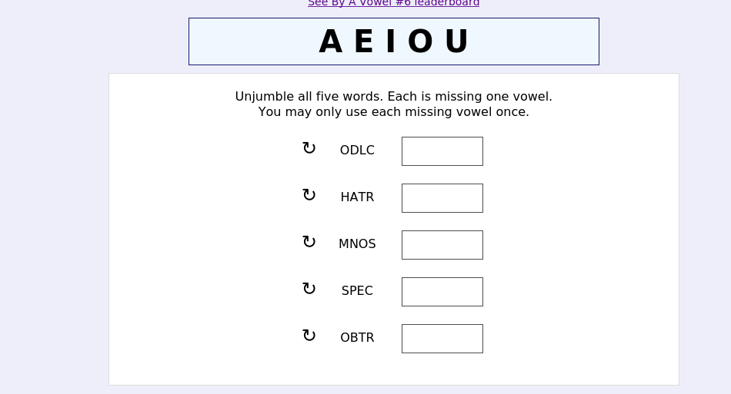Focus the answer box for ODLC

(442, 151)
